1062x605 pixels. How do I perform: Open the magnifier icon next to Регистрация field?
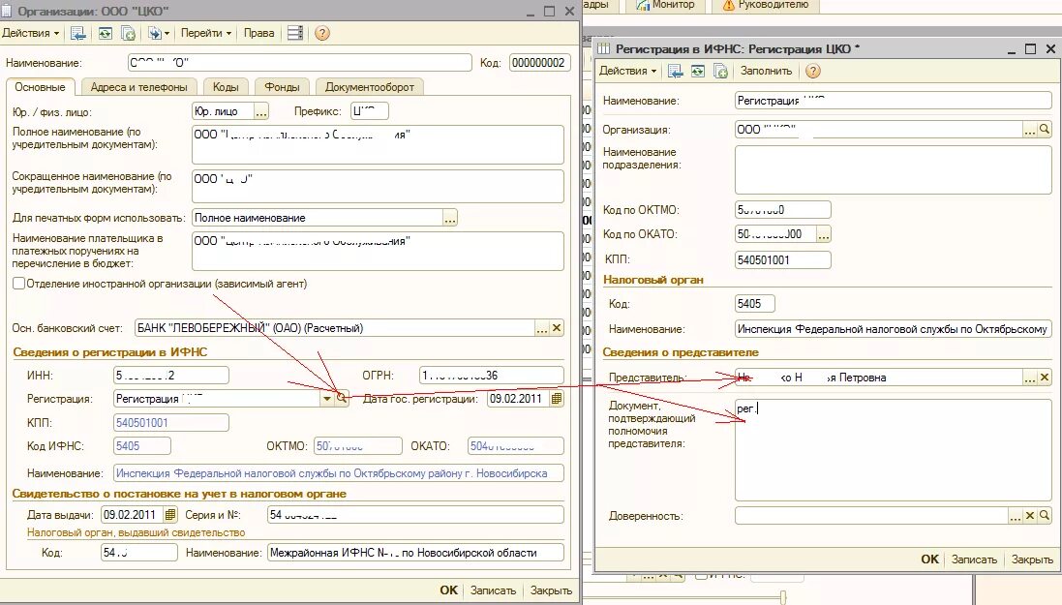click(342, 399)
